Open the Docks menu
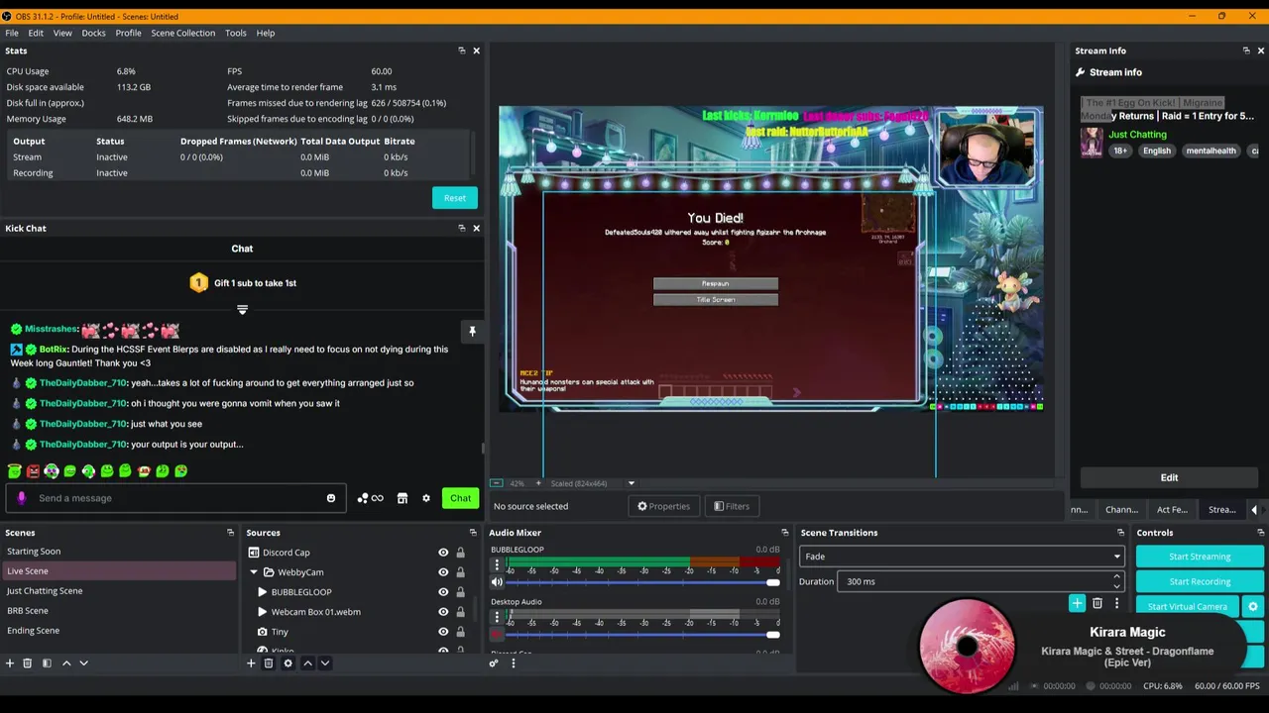This screenshot has width=1269, height=713. pyautogui.click(x=93, y=33)
